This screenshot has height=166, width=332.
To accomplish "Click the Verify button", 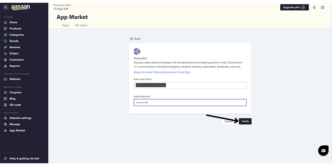I will tap(245, 121).
